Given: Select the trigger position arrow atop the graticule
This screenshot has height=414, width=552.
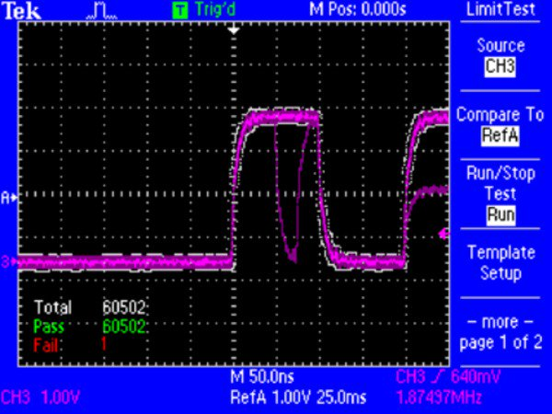Looking at the screenshot, I should click(234, 29).
